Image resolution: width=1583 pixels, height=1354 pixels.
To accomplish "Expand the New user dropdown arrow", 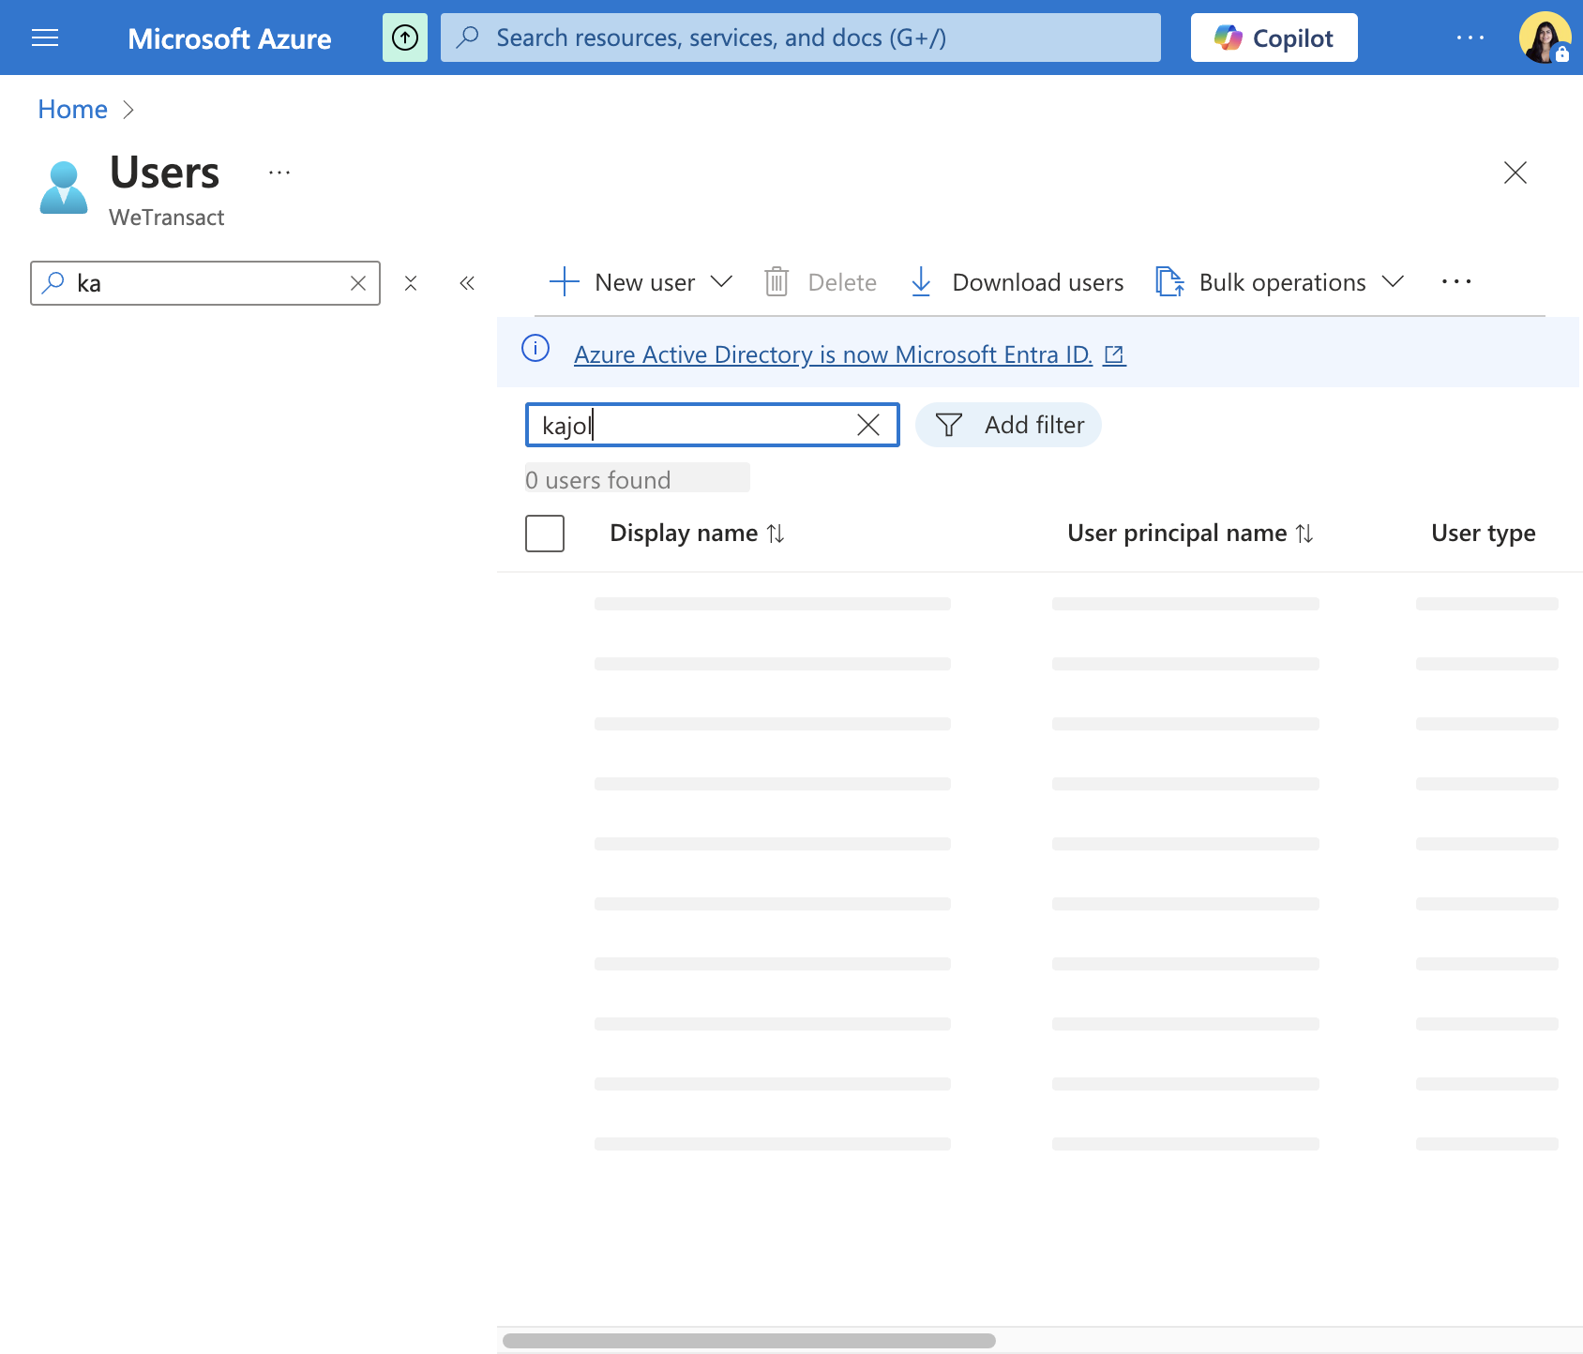I will (721, 282).
